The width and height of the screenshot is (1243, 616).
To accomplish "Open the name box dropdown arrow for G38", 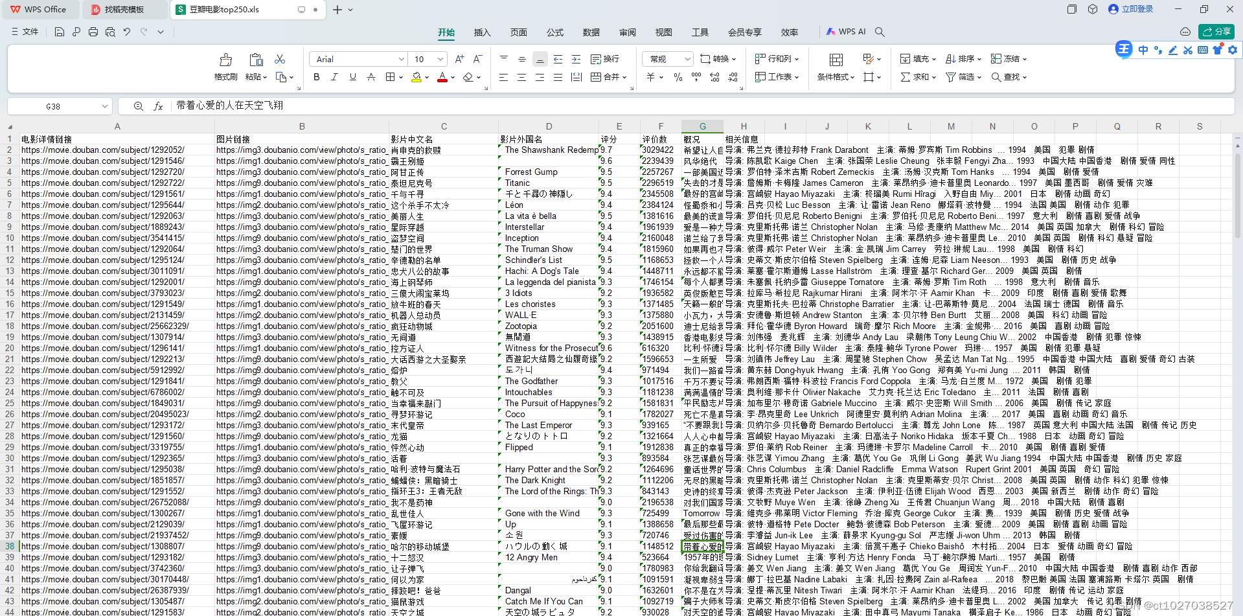I will pyautogui.click(x=105, y=106).
